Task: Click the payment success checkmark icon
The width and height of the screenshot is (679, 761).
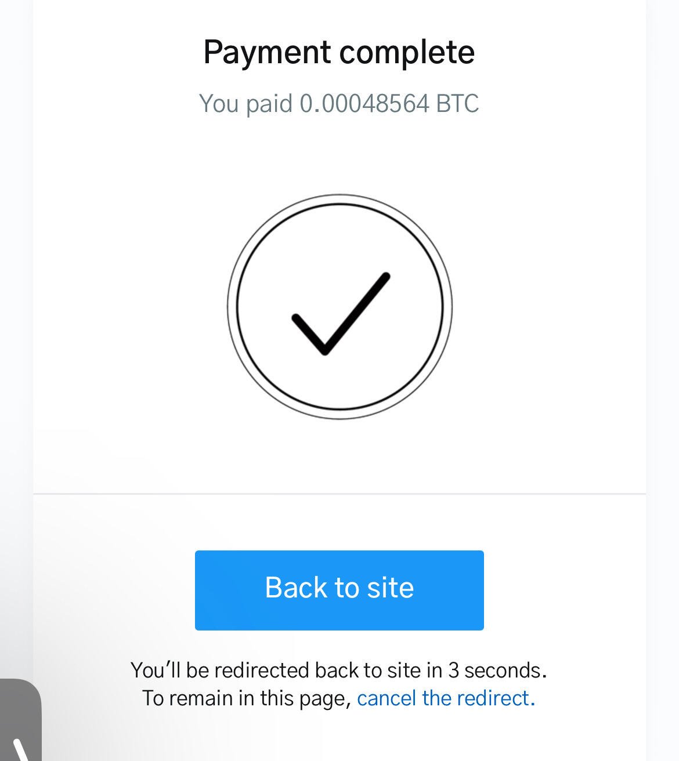Action: pos(340,313)
